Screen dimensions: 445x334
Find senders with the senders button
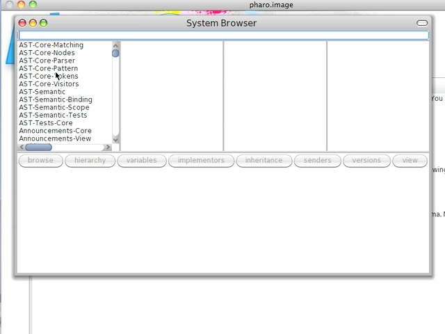coord(317,161)
